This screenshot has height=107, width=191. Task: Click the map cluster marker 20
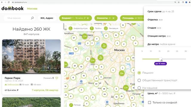click(96, 84)
